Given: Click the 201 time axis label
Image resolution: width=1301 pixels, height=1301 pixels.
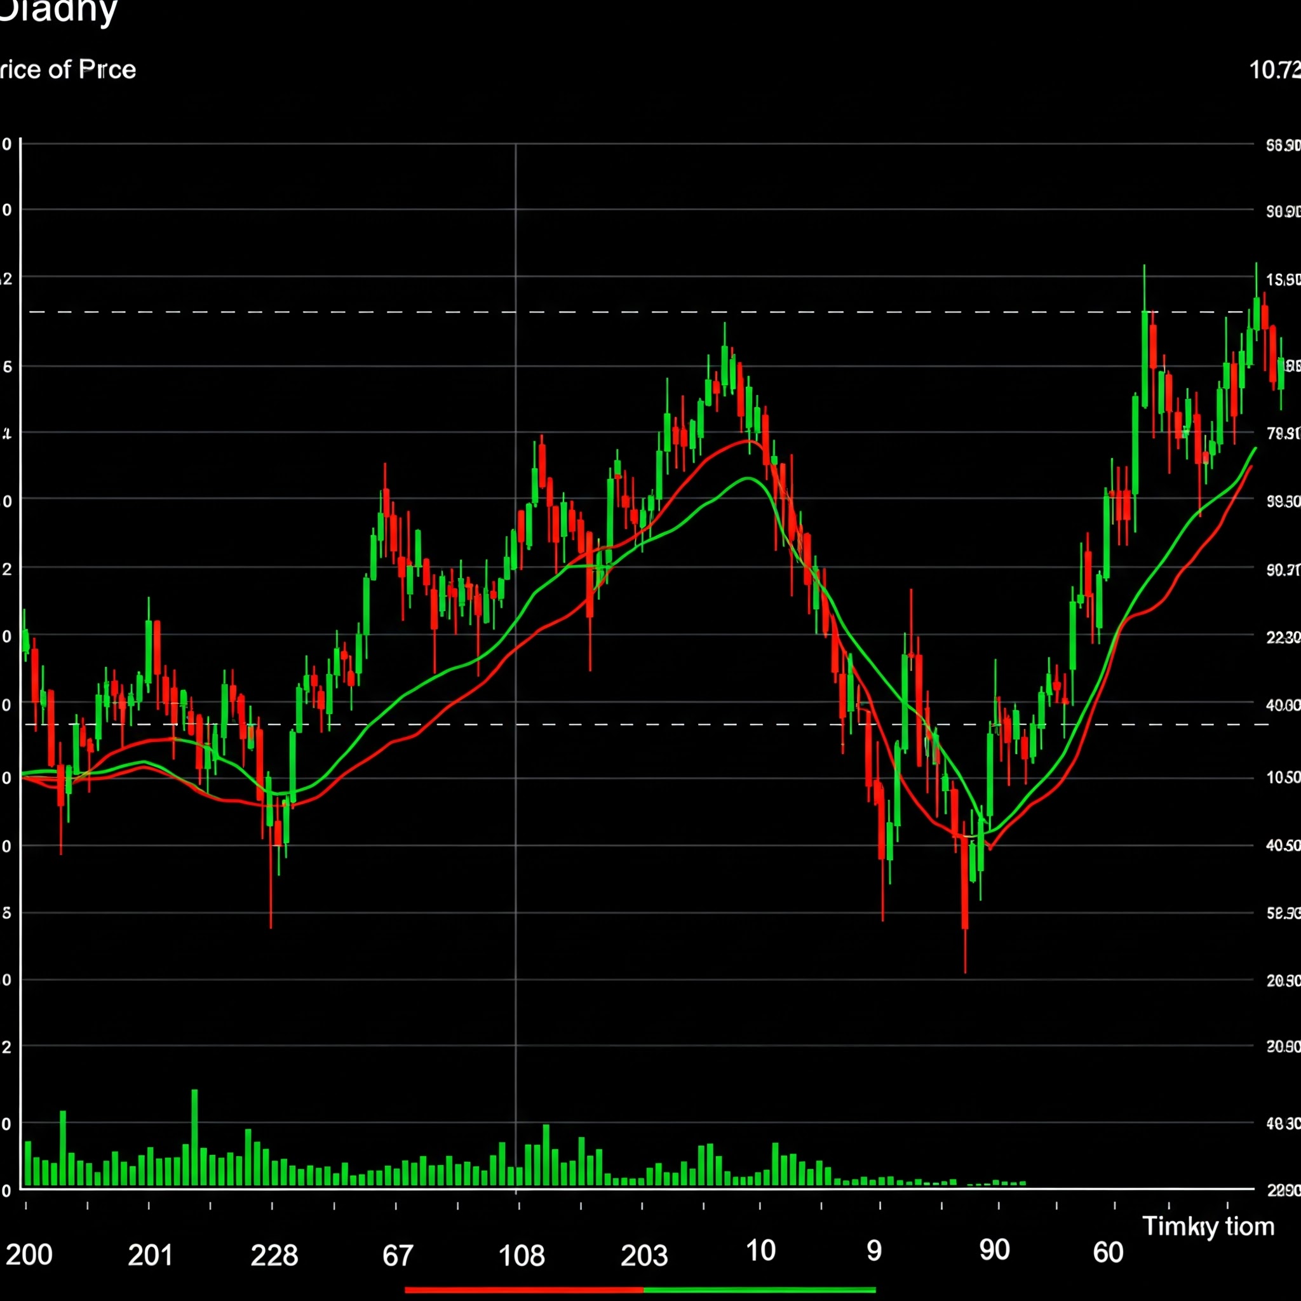Looking at the screenshot, I should click(x=150, y=1255).
